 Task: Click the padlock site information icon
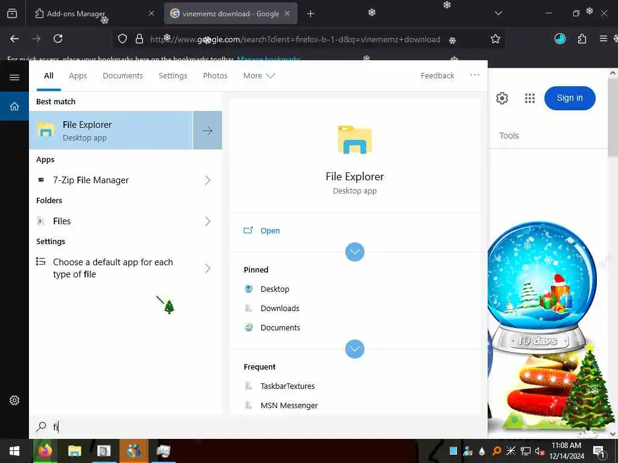point(139,39)
